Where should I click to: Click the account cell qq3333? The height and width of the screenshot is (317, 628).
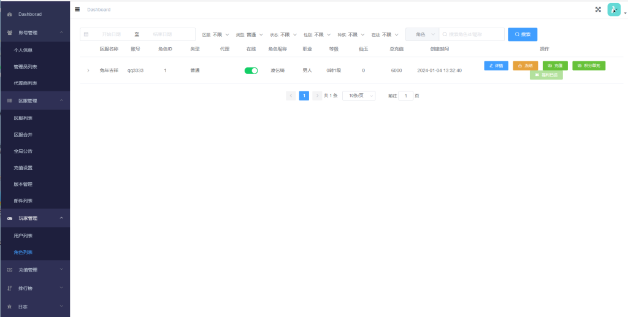[x=136, y=71]
